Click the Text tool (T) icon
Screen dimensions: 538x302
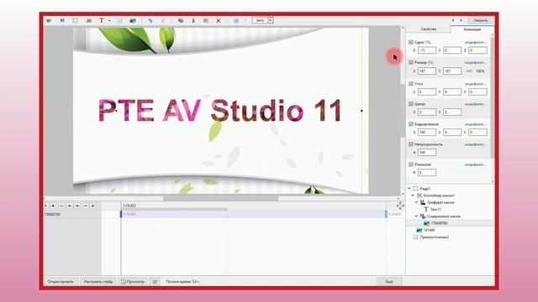coord(102,20)
